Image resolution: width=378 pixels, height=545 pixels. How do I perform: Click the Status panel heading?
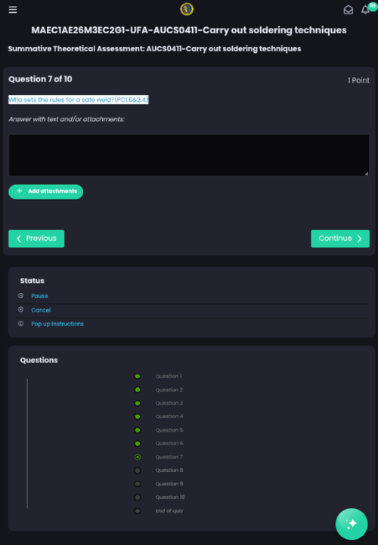(x=32, y=281)
